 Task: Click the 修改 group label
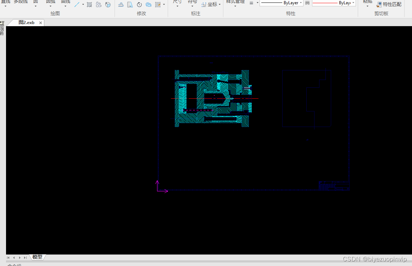(141, 14)
